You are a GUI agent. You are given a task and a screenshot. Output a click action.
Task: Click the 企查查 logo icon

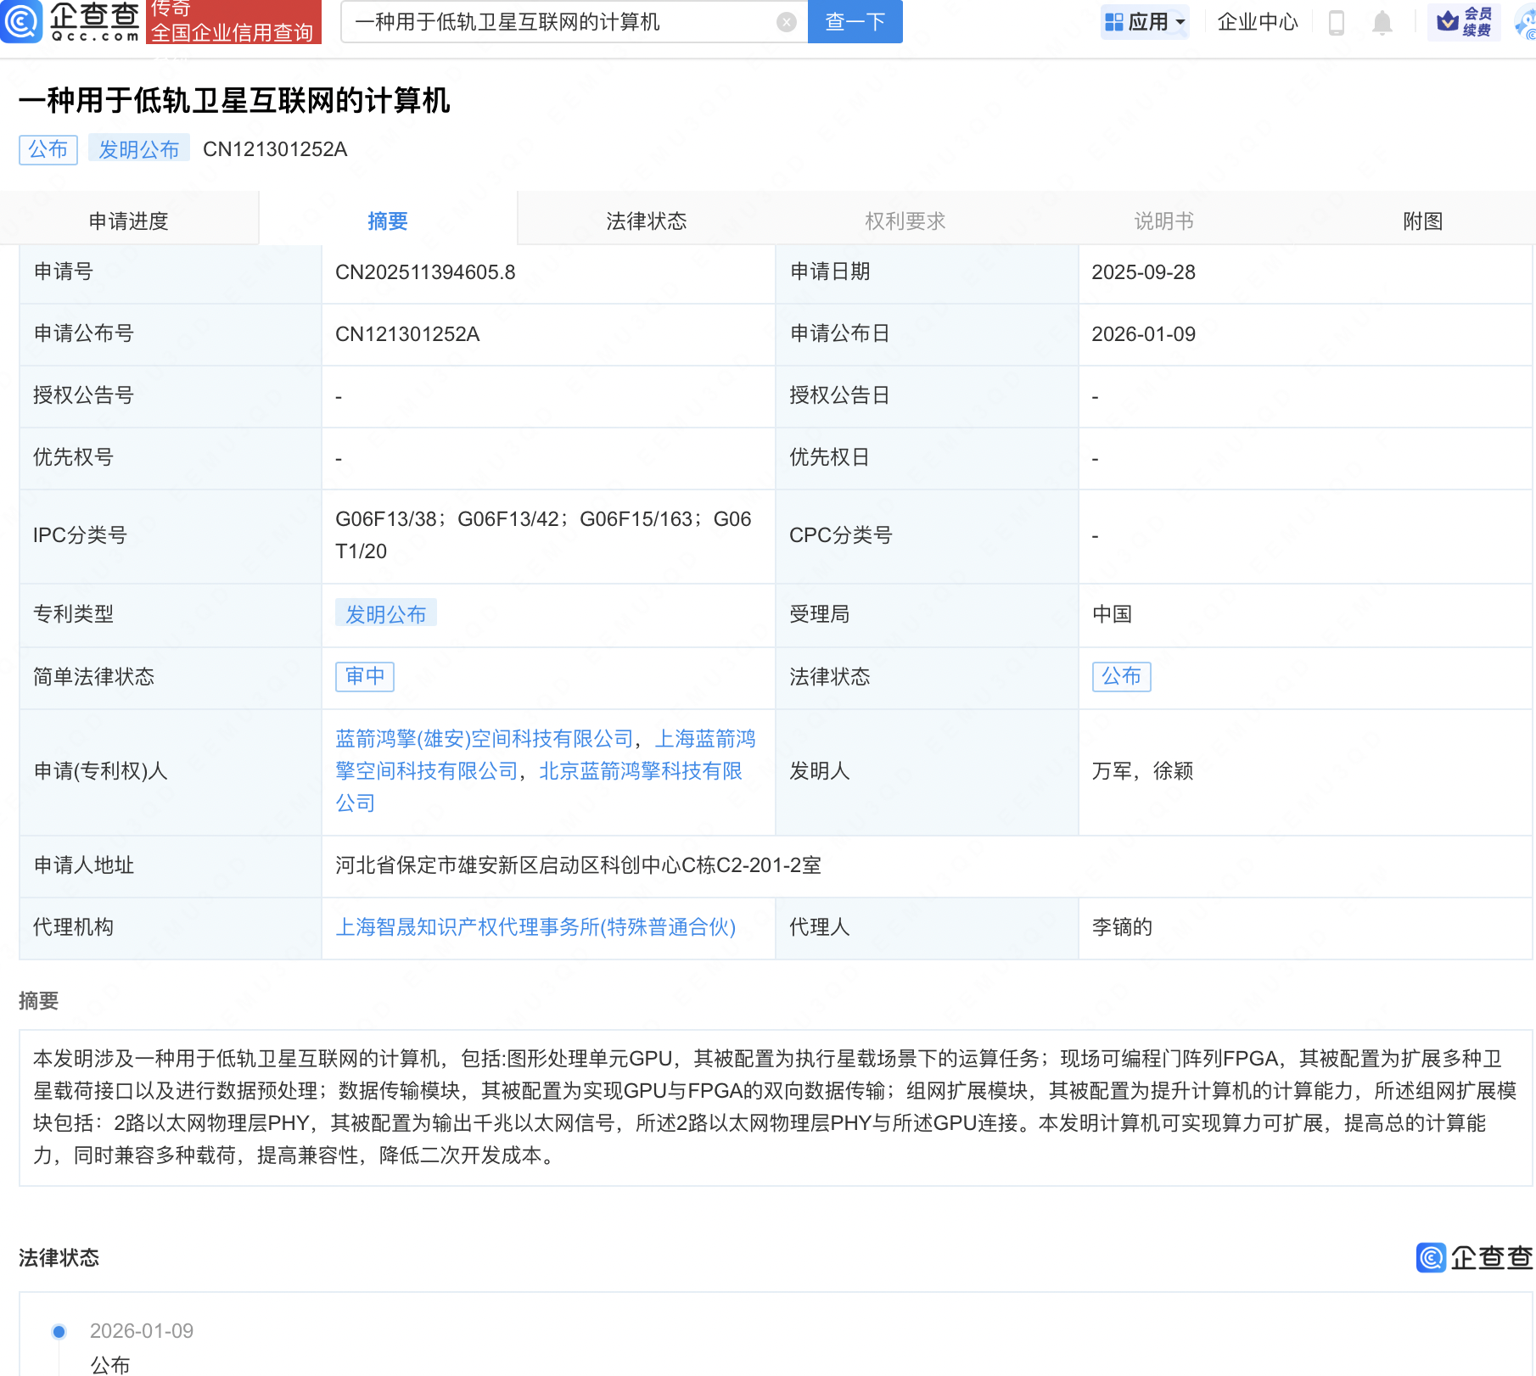23,23
